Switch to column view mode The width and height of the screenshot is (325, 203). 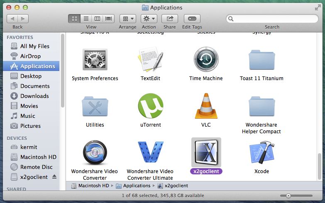pyautogui.click(x=98, y=19)
